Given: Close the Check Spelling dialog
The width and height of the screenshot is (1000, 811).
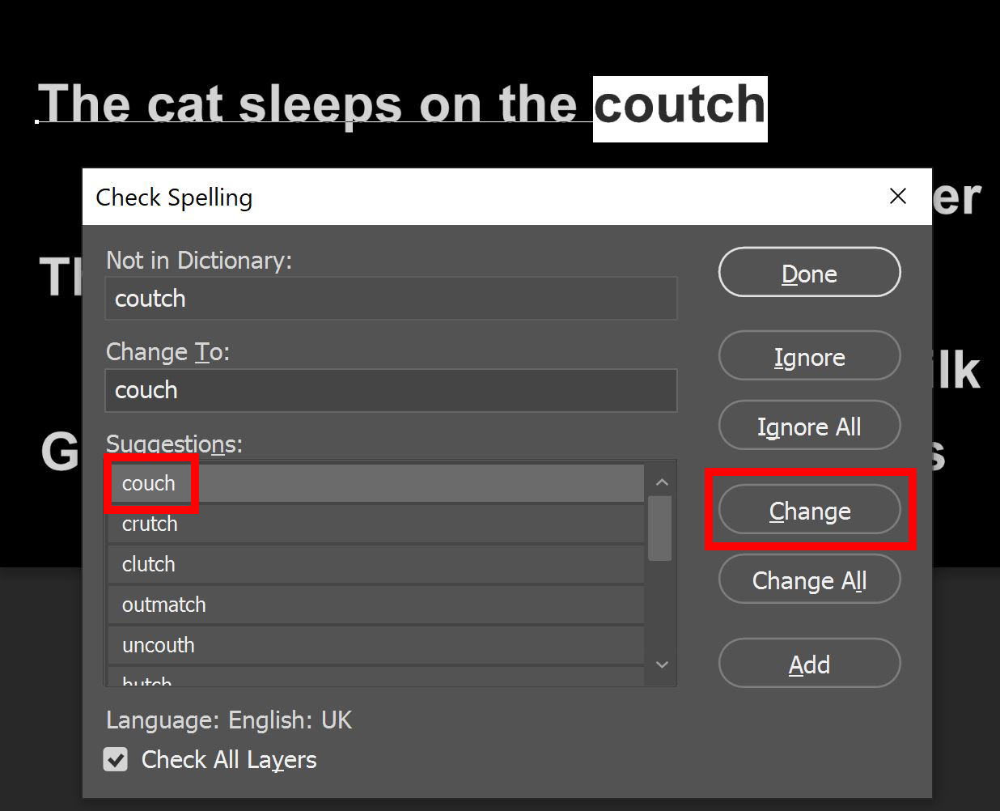Looking at the screenshot, I should (x=897, y=196).
